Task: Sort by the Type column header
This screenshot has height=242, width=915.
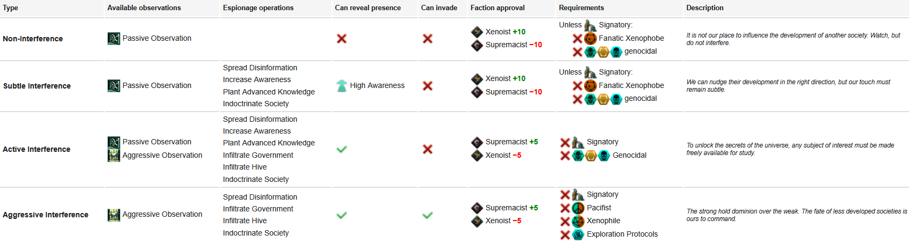Action: (10, 8)
